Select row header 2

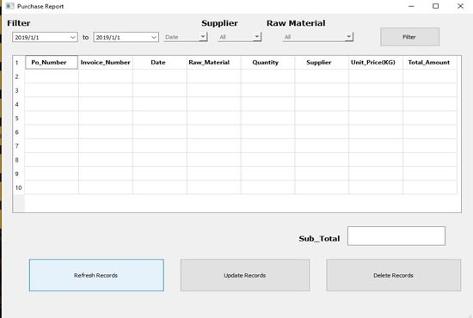[19, 76]
